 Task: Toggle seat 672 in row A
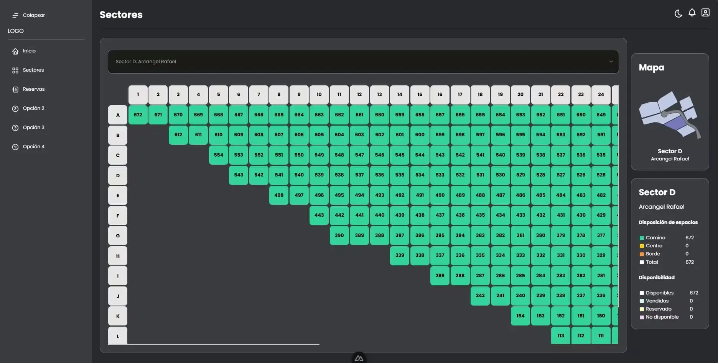(138, 114)
